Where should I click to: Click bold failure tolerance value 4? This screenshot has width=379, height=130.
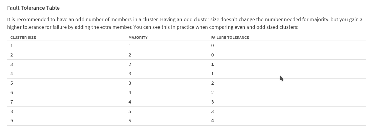coord(212,121)
